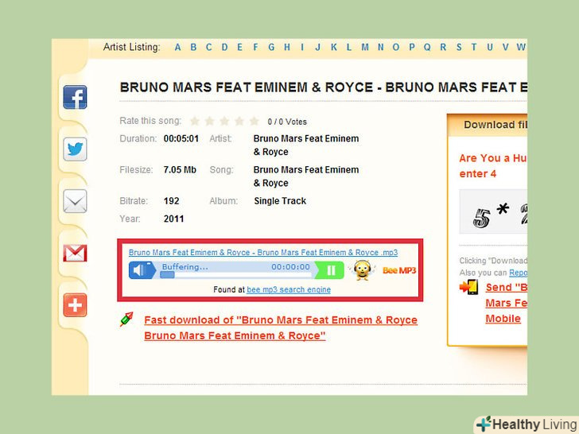579x434 pixels.
Task: Open artist listing letter V
Action: click(505, 47)
